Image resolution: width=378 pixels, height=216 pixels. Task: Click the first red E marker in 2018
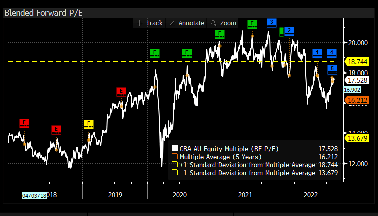pos(24,123)
